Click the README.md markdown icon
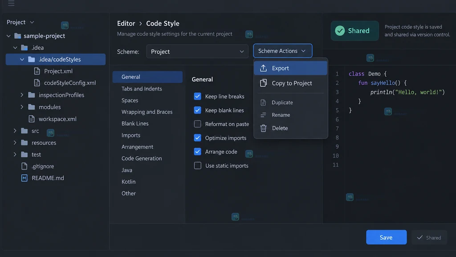Screen dimensions: 456x257 coord(24,178)
